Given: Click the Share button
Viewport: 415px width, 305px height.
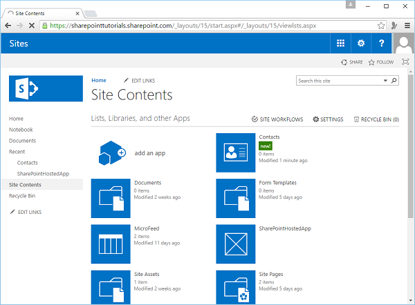Looking at the screenshot, I should [352, 62].
